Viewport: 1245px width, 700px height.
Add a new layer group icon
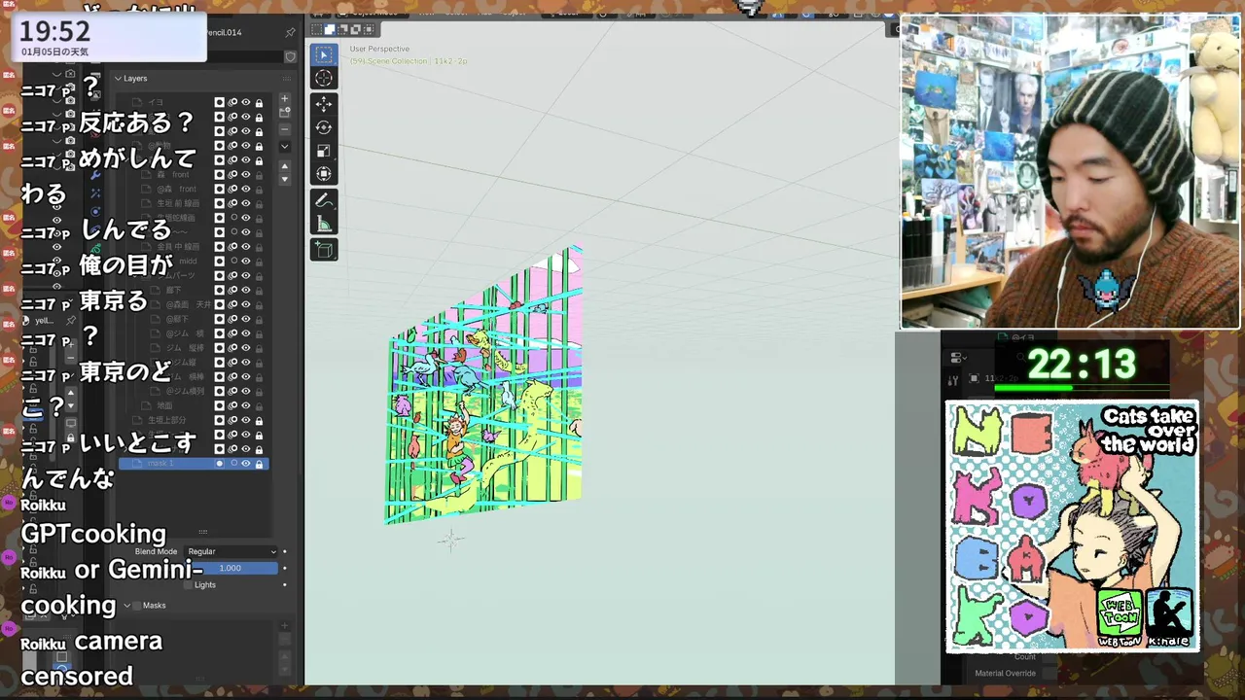285,114
